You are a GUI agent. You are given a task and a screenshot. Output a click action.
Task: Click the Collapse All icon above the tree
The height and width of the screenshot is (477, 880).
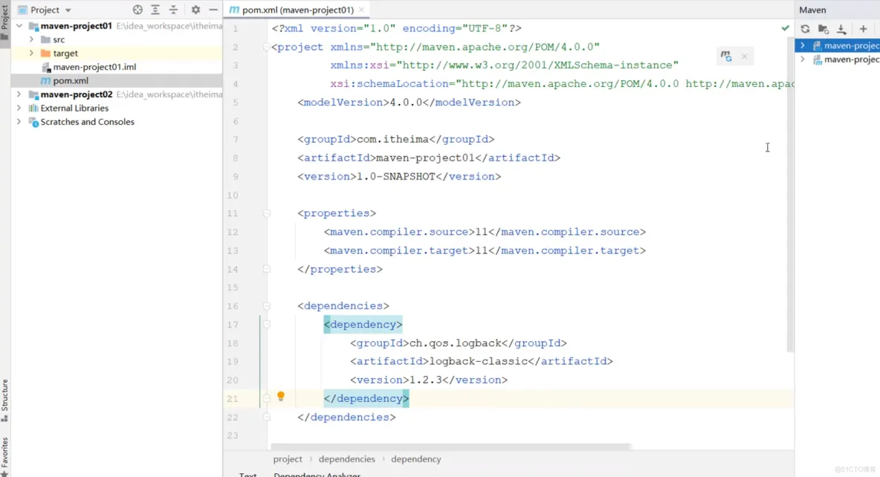tap(173, 10)
